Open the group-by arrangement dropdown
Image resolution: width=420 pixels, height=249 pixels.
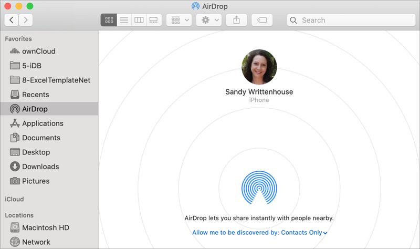179,20
